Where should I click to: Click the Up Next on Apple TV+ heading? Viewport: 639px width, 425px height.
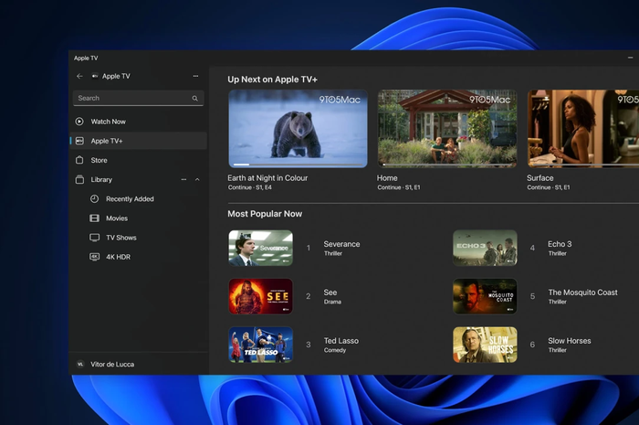(272, 80)
